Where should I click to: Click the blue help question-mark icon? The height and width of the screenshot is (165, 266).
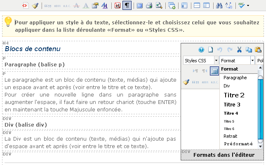pos(201,49)
